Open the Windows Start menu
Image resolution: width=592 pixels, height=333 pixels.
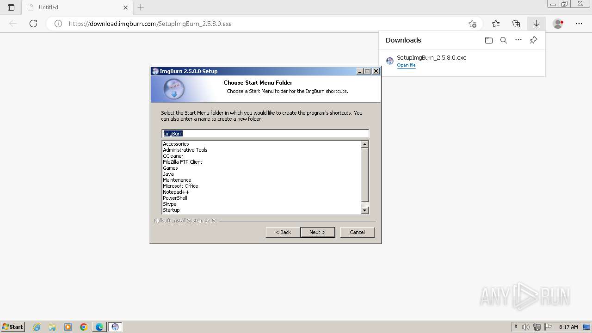click(12, 327)
